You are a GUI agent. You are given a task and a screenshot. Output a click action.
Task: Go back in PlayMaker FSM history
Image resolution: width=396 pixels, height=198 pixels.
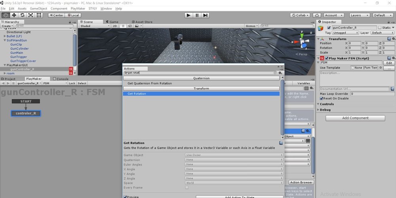pos(3,83)
